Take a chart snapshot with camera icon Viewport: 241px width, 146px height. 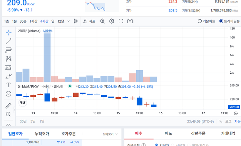coord(130,21)
